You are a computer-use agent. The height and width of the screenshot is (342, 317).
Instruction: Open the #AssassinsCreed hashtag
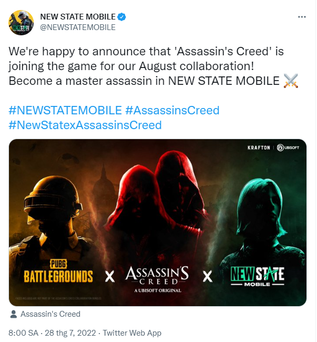172,110
